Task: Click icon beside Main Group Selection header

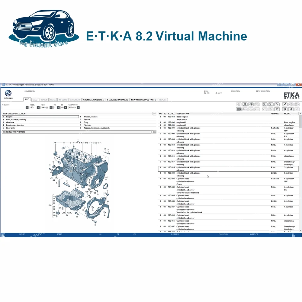Action: 155,114
